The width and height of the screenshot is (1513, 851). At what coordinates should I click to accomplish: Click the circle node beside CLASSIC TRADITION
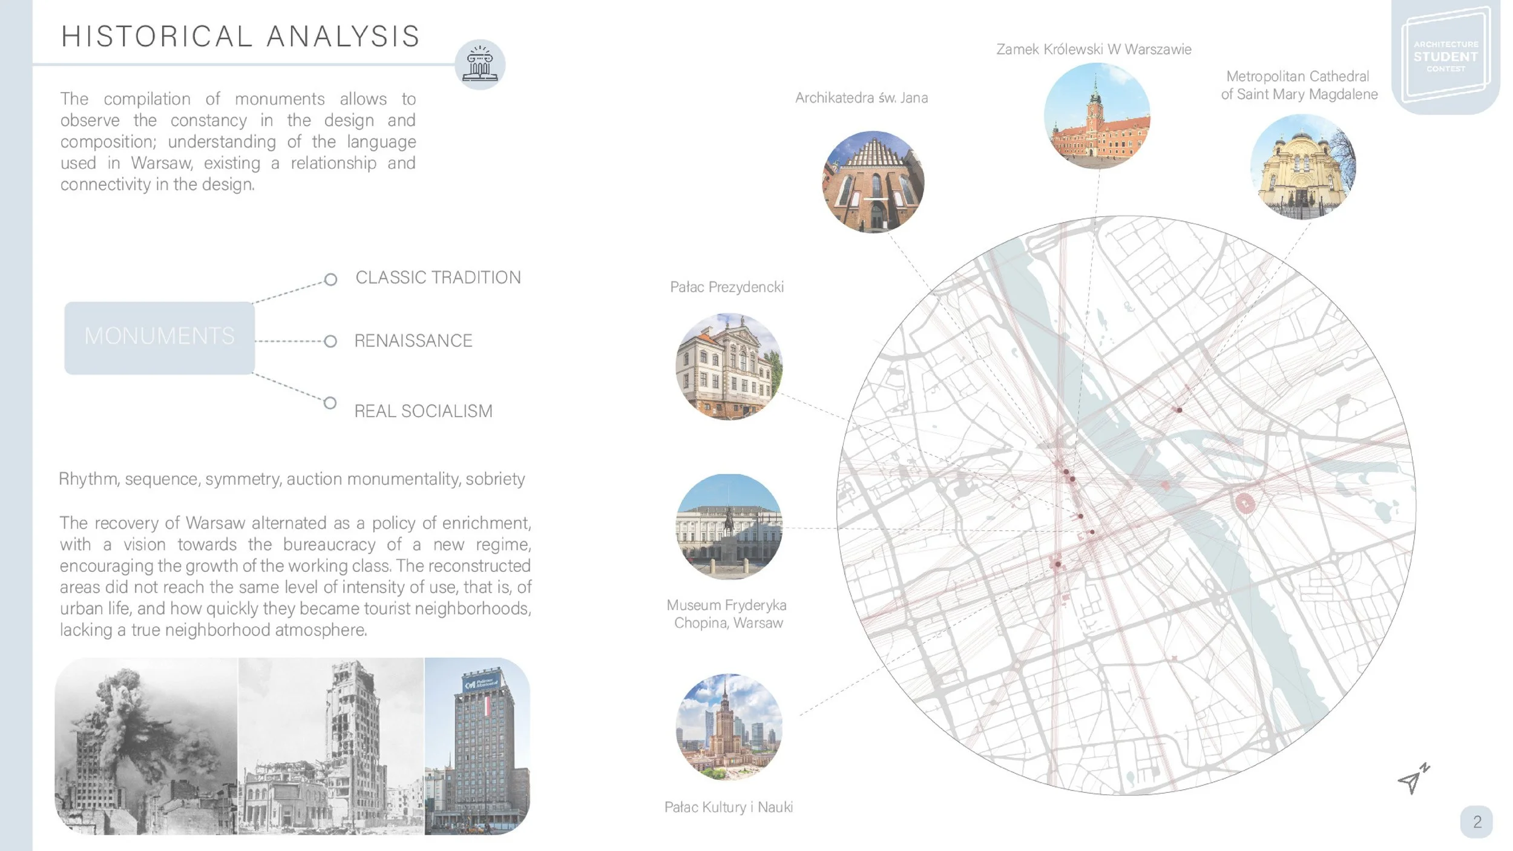(330, 279)
